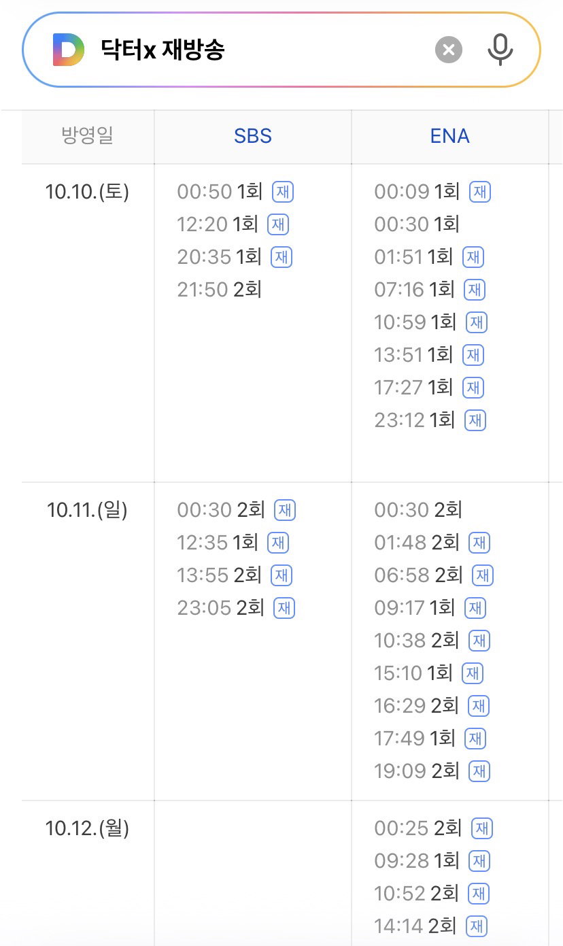
Task: Click the 재 badge beside SBS 23:05
Action: click(x=284, y=608)
